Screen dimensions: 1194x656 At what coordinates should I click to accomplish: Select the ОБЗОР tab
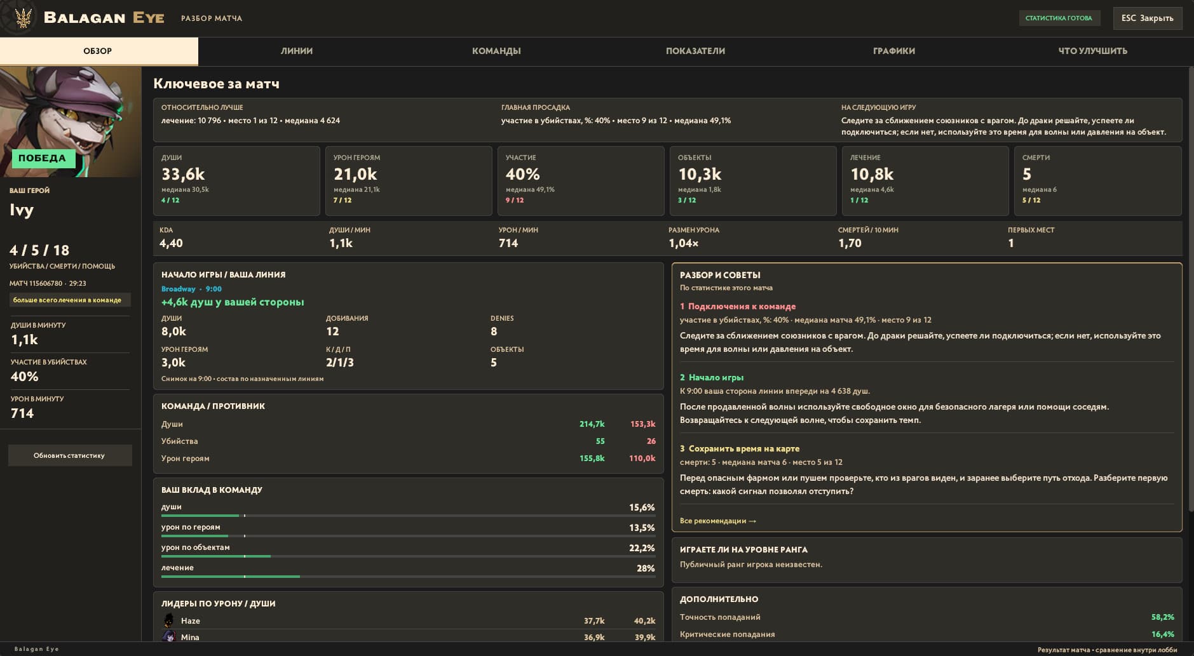click(x=98, y=51)
